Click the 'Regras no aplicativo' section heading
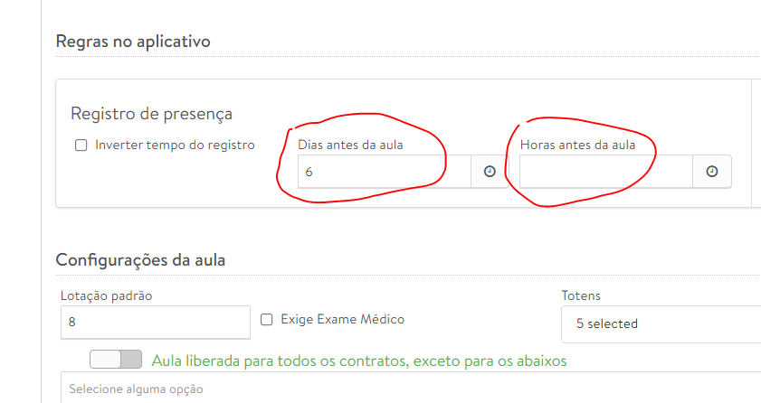This screenshot has width=761, height=403. pos(133,41)
